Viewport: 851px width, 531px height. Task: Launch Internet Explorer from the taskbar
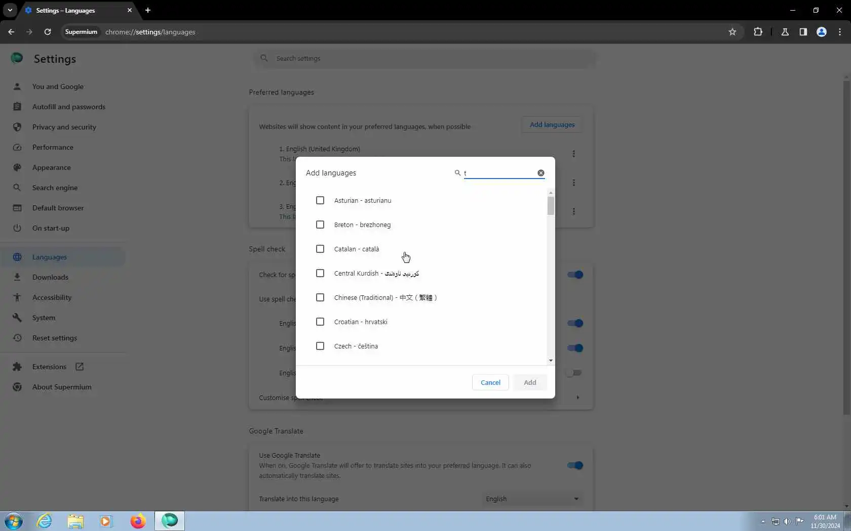point(45,521)
